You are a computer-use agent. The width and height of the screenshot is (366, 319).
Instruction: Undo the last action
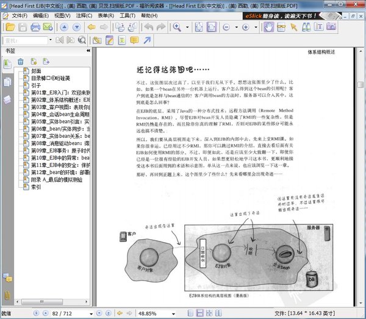click(x=148, y=27)
